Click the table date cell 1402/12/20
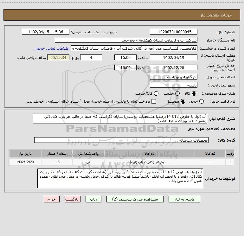 click(x=25, y=162)
